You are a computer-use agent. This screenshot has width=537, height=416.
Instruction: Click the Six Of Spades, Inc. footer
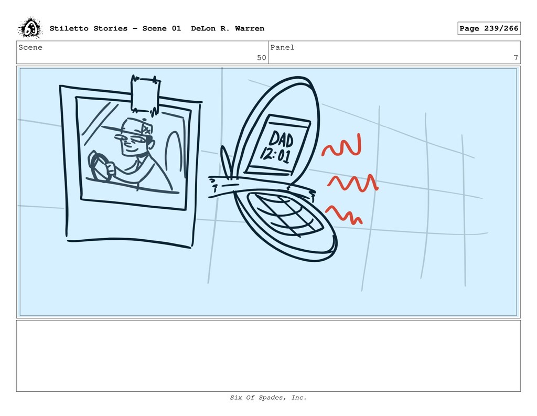click(x=268, y=398)
